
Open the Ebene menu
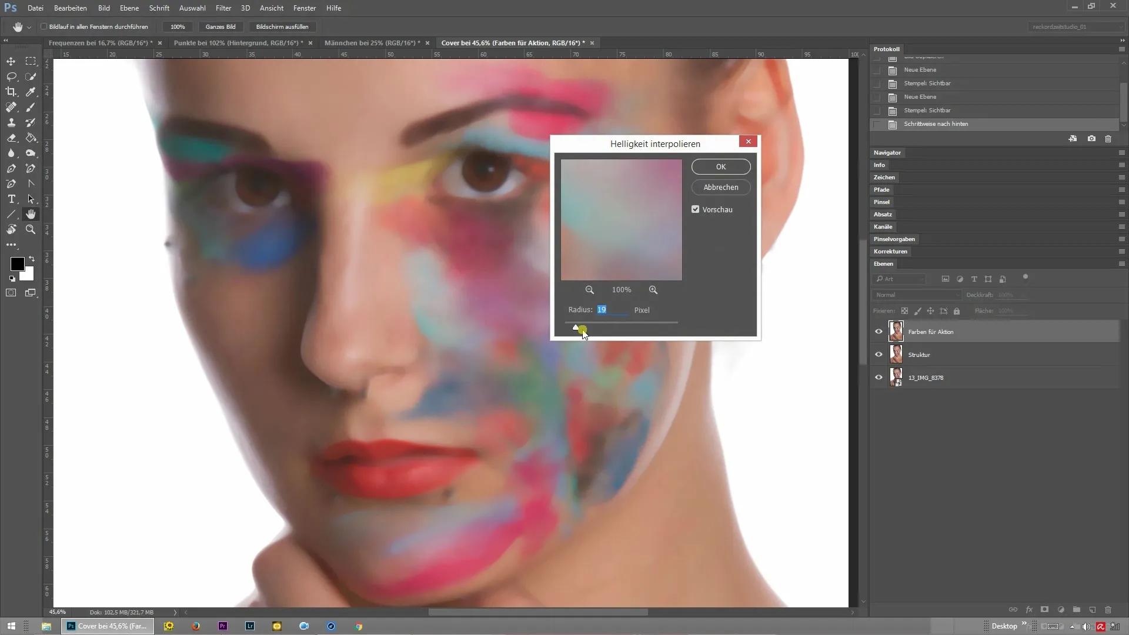129,8
